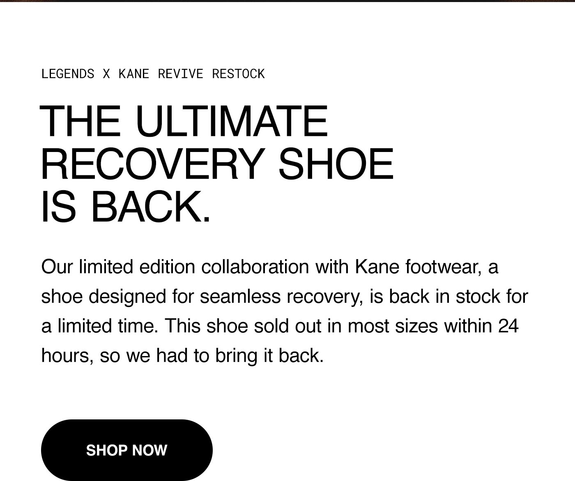Click the number '24' in the paragraph

508,326
